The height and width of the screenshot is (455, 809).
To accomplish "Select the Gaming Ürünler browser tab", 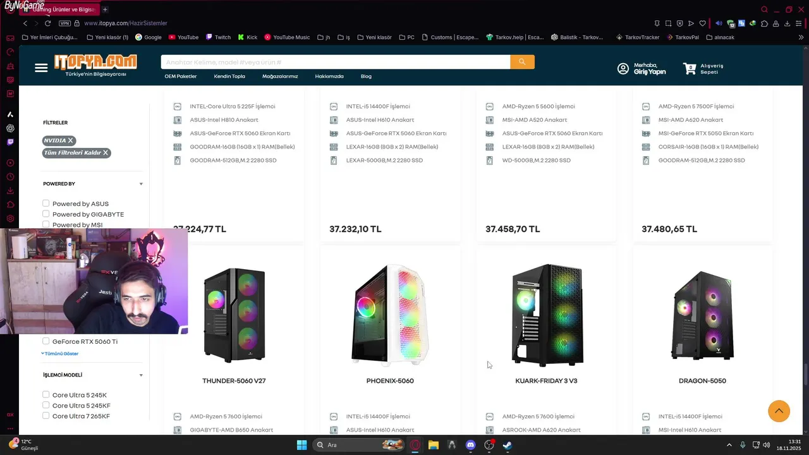I will point(58,9).
